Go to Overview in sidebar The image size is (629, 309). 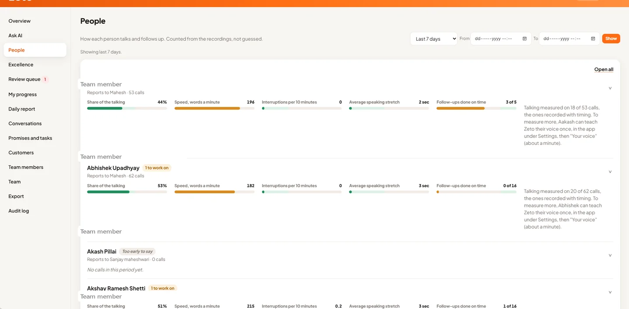pos(35,21)
